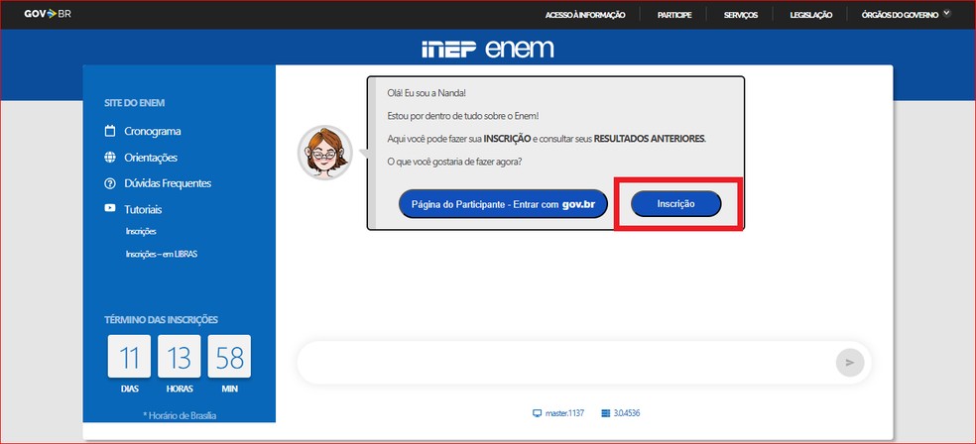Image resolution: width=976 pixels, height=444 pixels.
Task: Open the Dúvidas Frequentes sidebar link
Action: tap(168, 183)
